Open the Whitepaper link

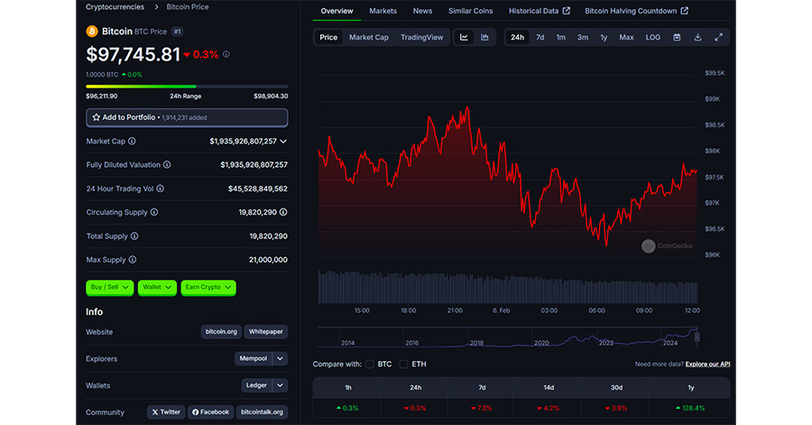(x=265, y=332)
